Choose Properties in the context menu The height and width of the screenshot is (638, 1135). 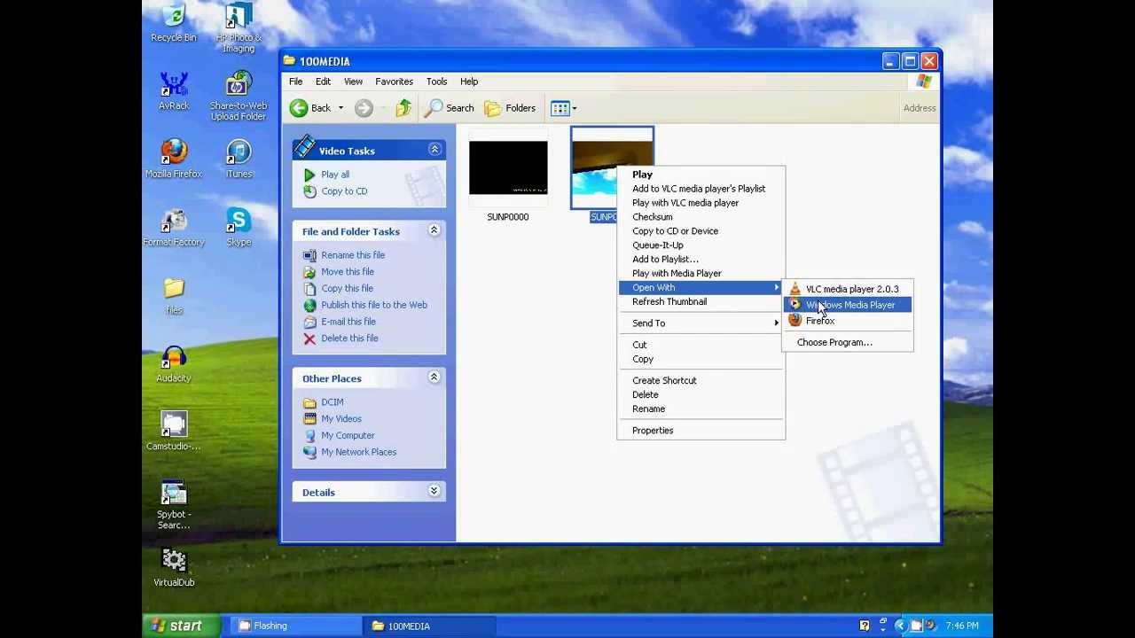(701, 431)
